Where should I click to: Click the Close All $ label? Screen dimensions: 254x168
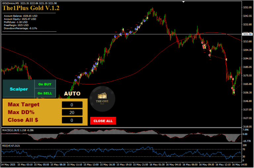coord(23,120)
